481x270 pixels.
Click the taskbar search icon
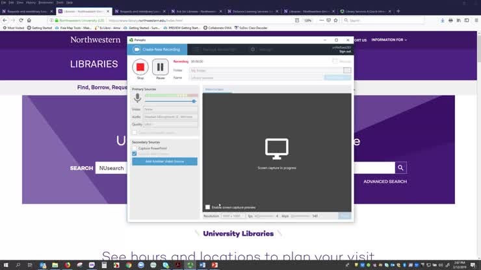pyautogui.click(x=18, y=265)
